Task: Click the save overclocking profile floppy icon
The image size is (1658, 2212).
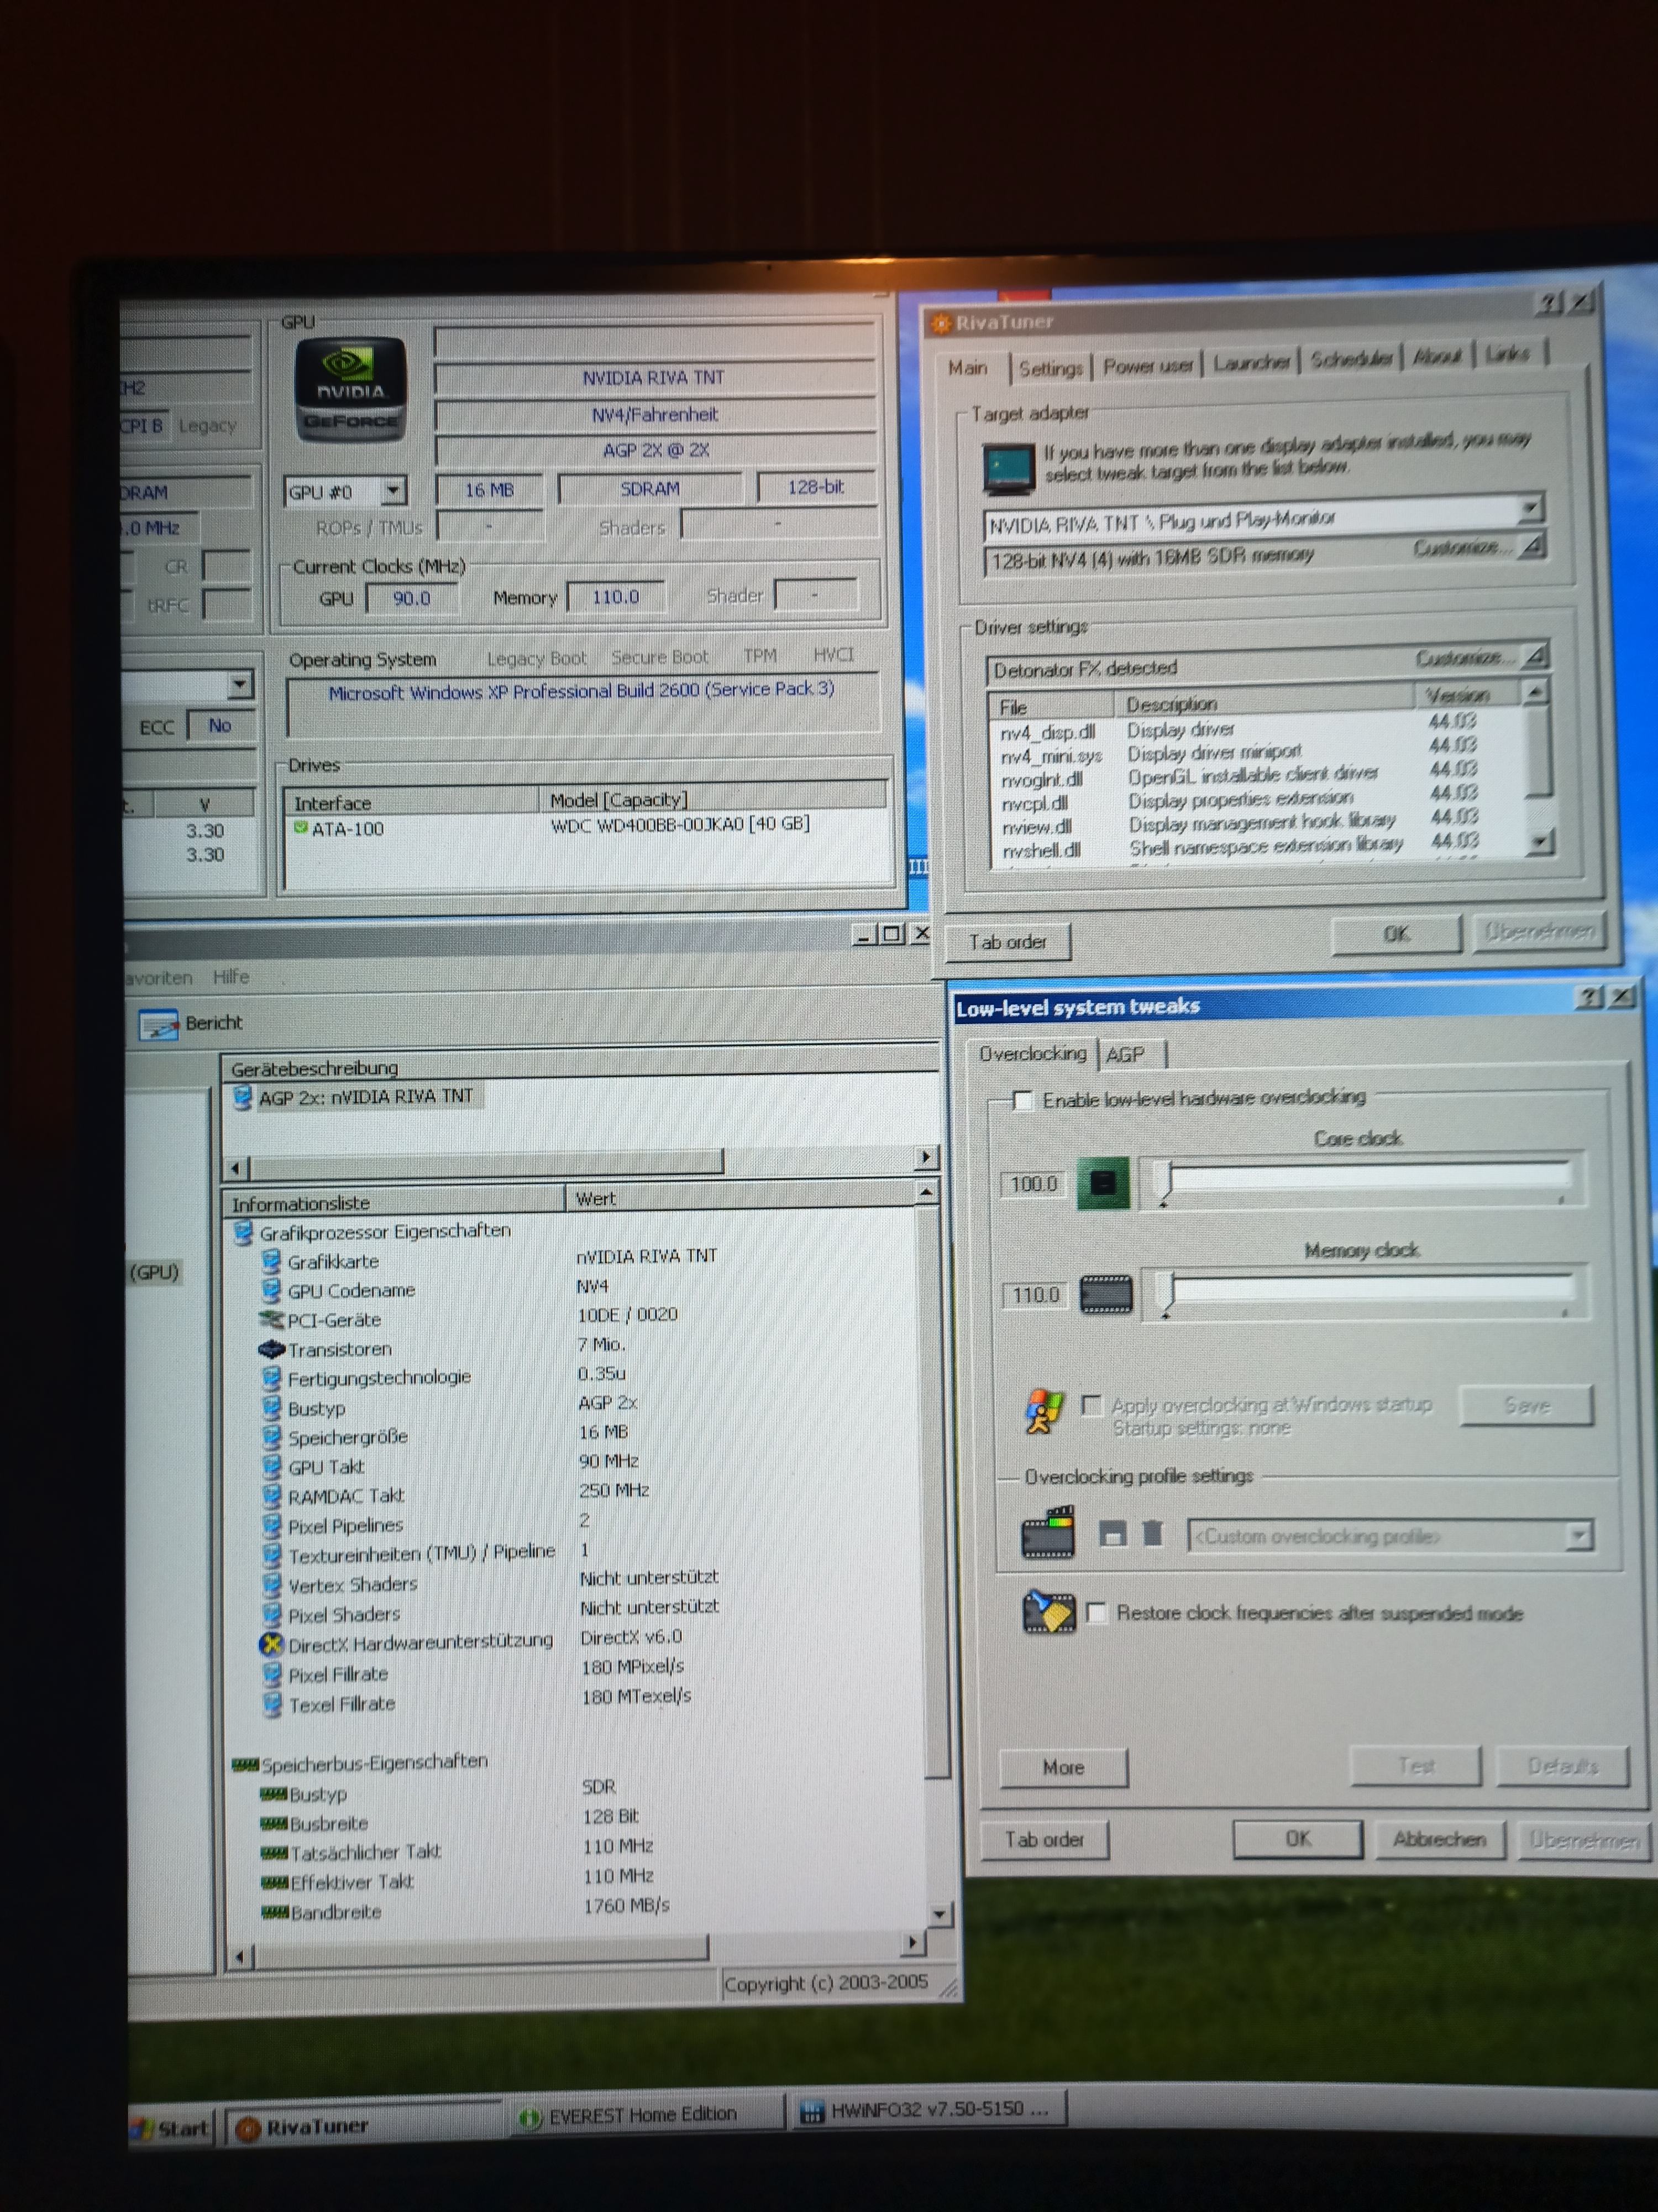Action: click(1113, 1534)
